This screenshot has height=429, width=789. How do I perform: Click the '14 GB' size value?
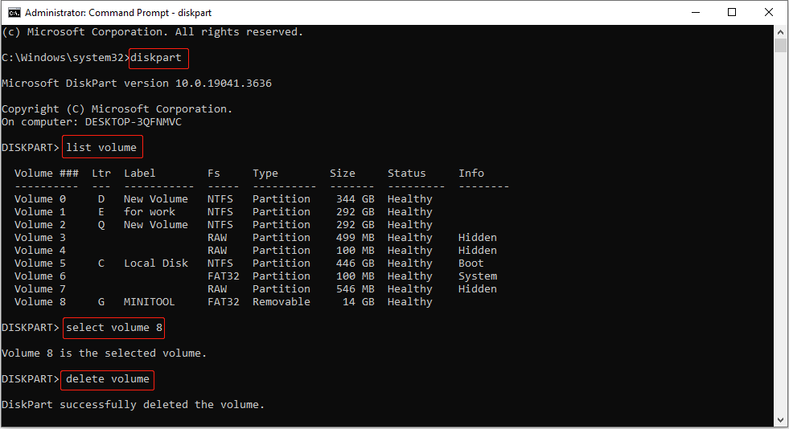pyautogui.click(x=359, y=302)
